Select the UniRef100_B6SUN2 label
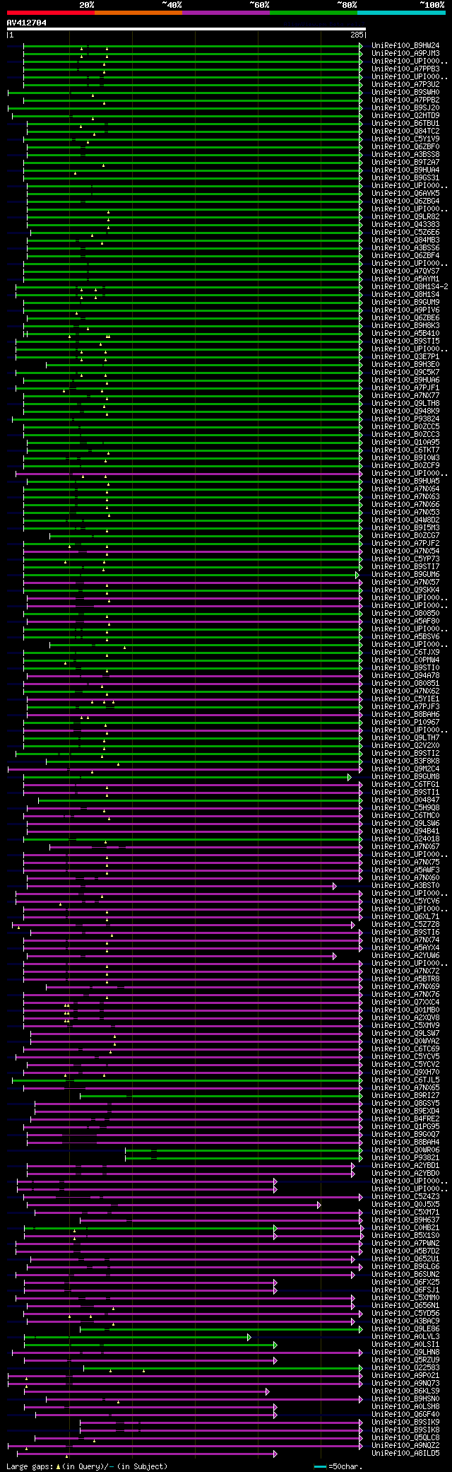452x1472 pixels. pos(405,1274)
